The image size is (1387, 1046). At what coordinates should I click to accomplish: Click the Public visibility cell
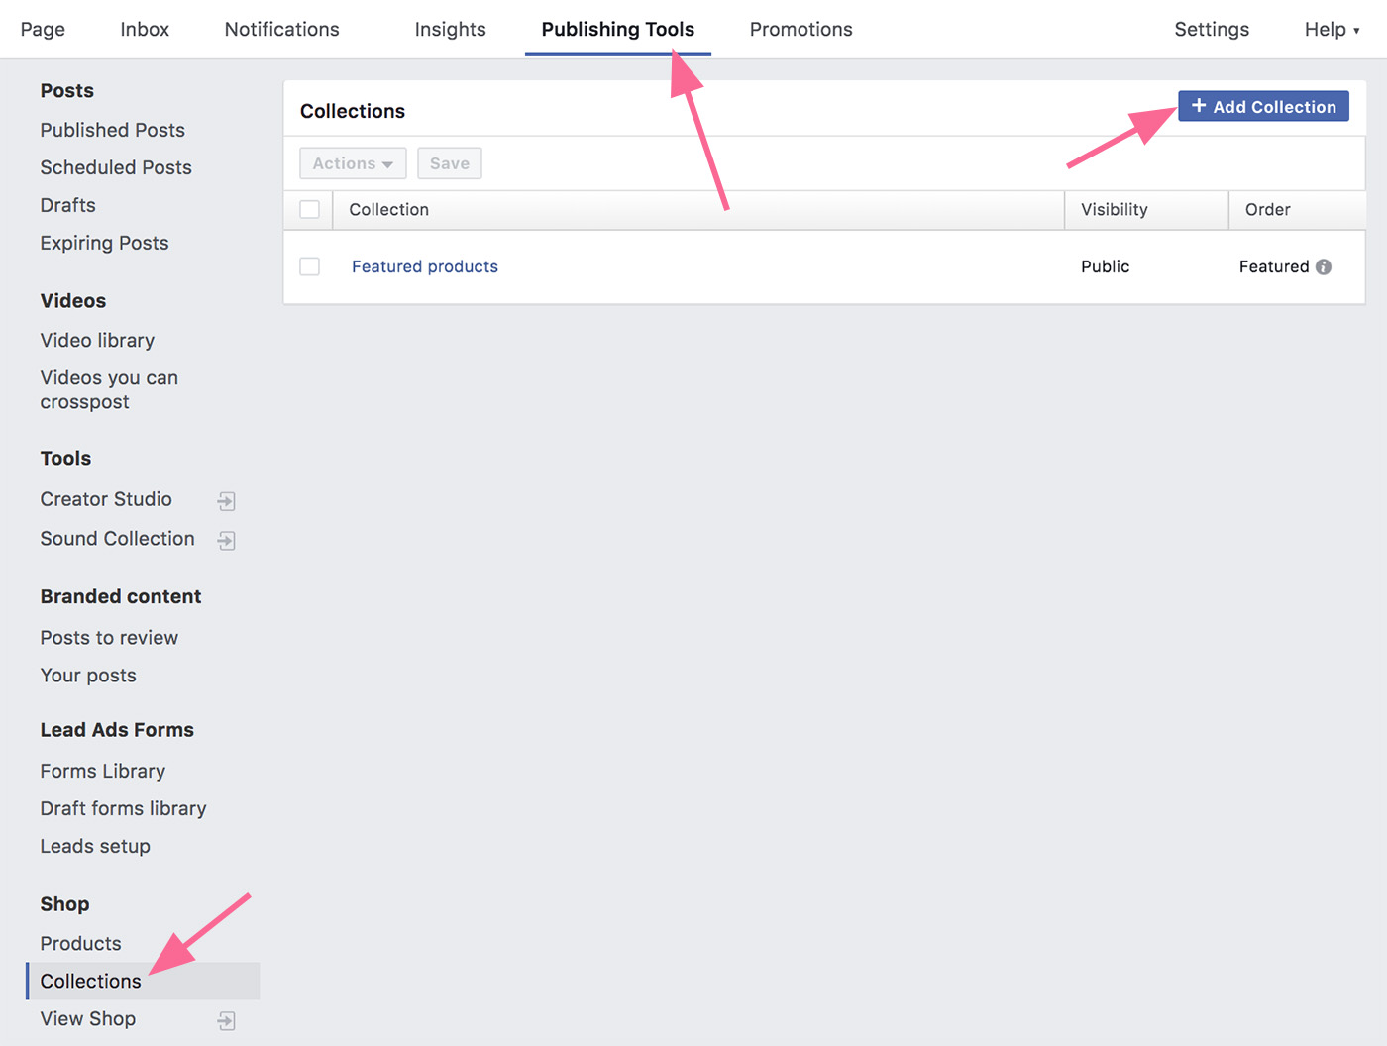tap(1106, 266)
